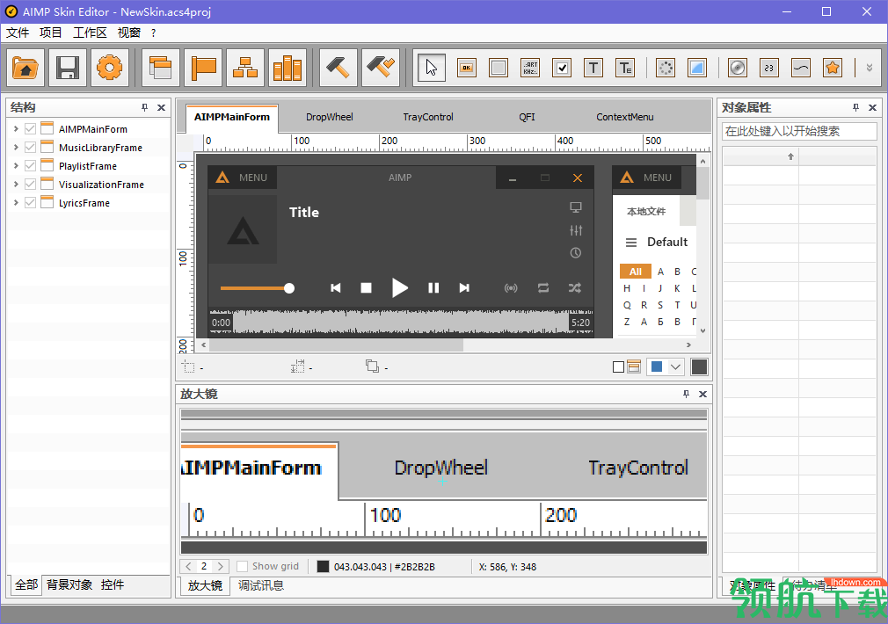Screen dimensions: 888x624
Task: Switch to the DropWheel tab
Action: (329, 117)
